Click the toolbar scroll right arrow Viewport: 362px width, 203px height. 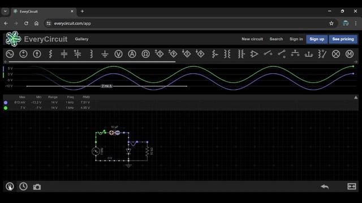pos(356,61)
